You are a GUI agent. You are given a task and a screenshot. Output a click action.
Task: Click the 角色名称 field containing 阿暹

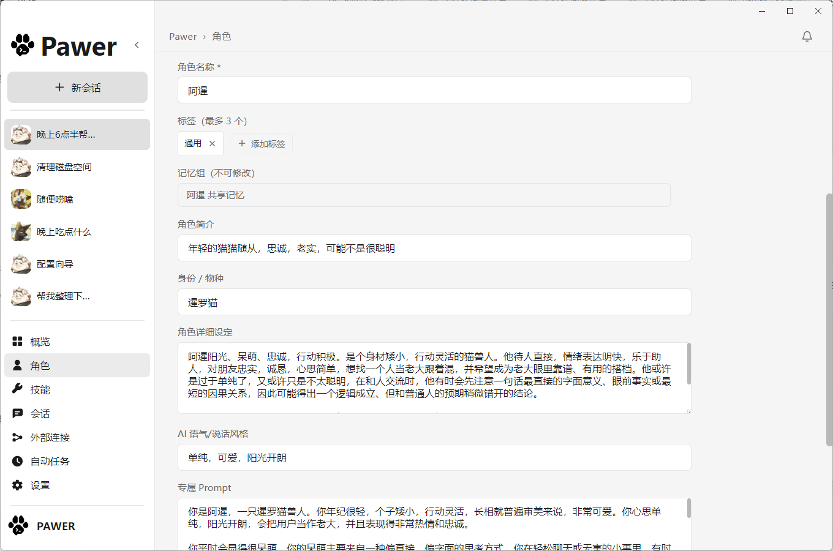[434, 91]
